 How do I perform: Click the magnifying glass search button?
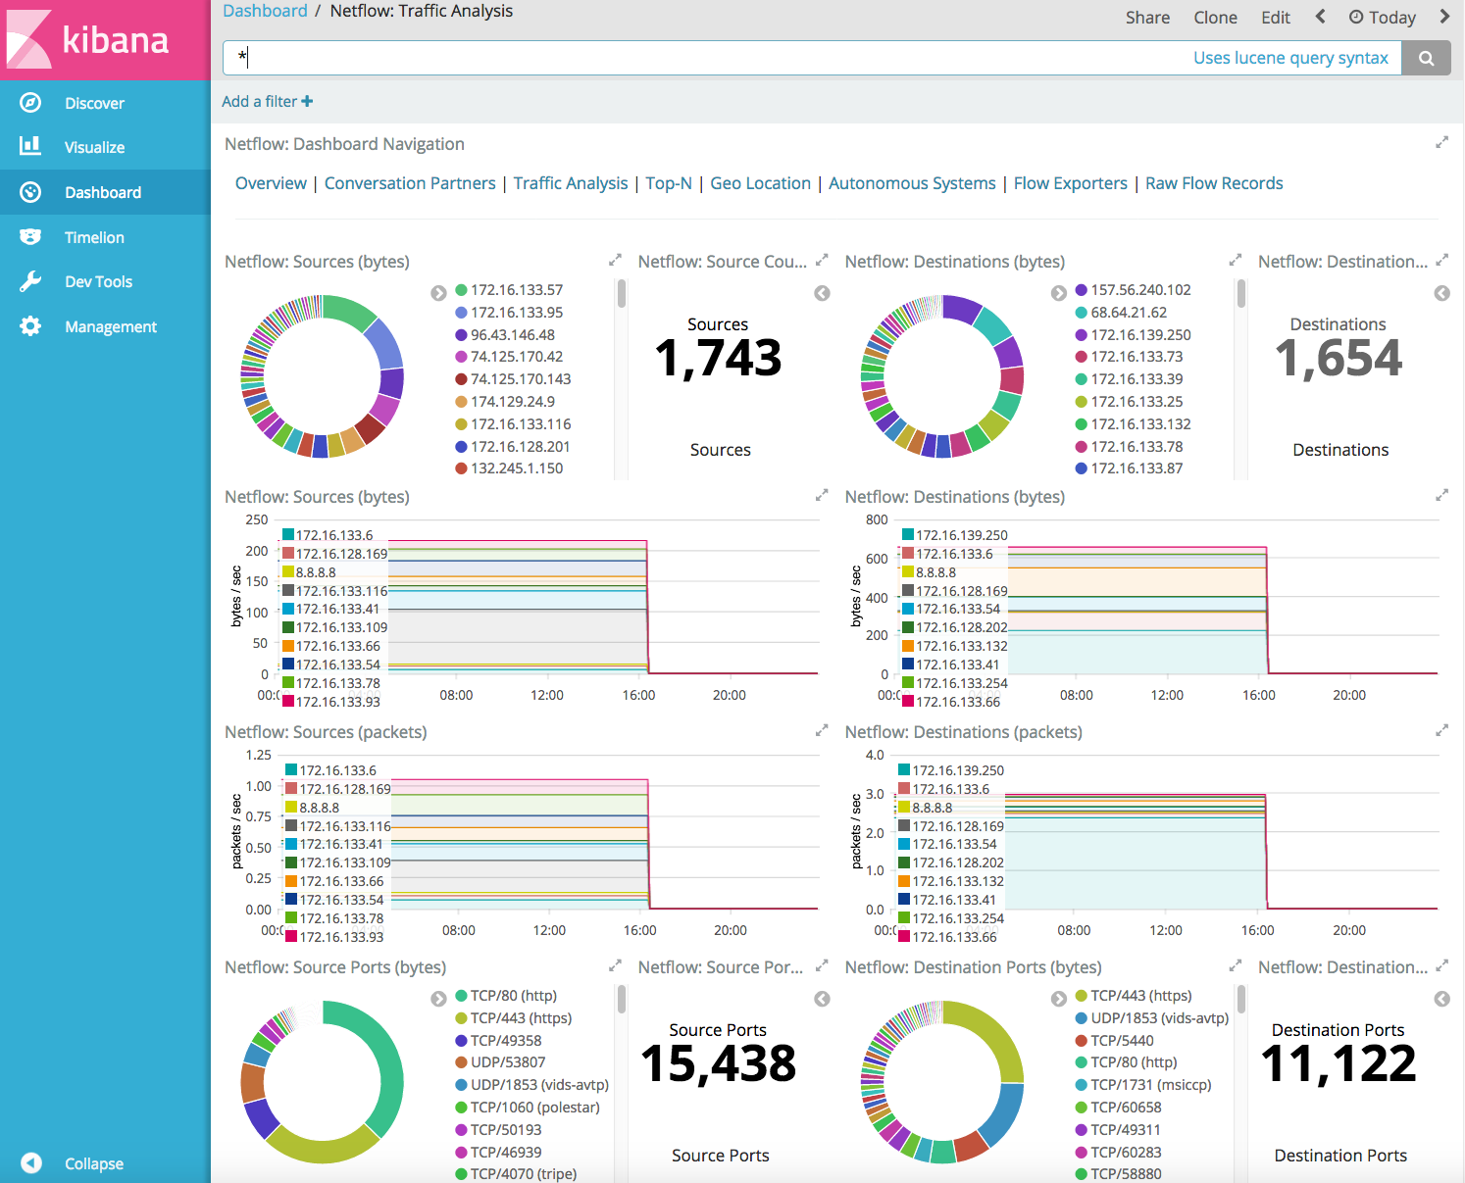1426,58
